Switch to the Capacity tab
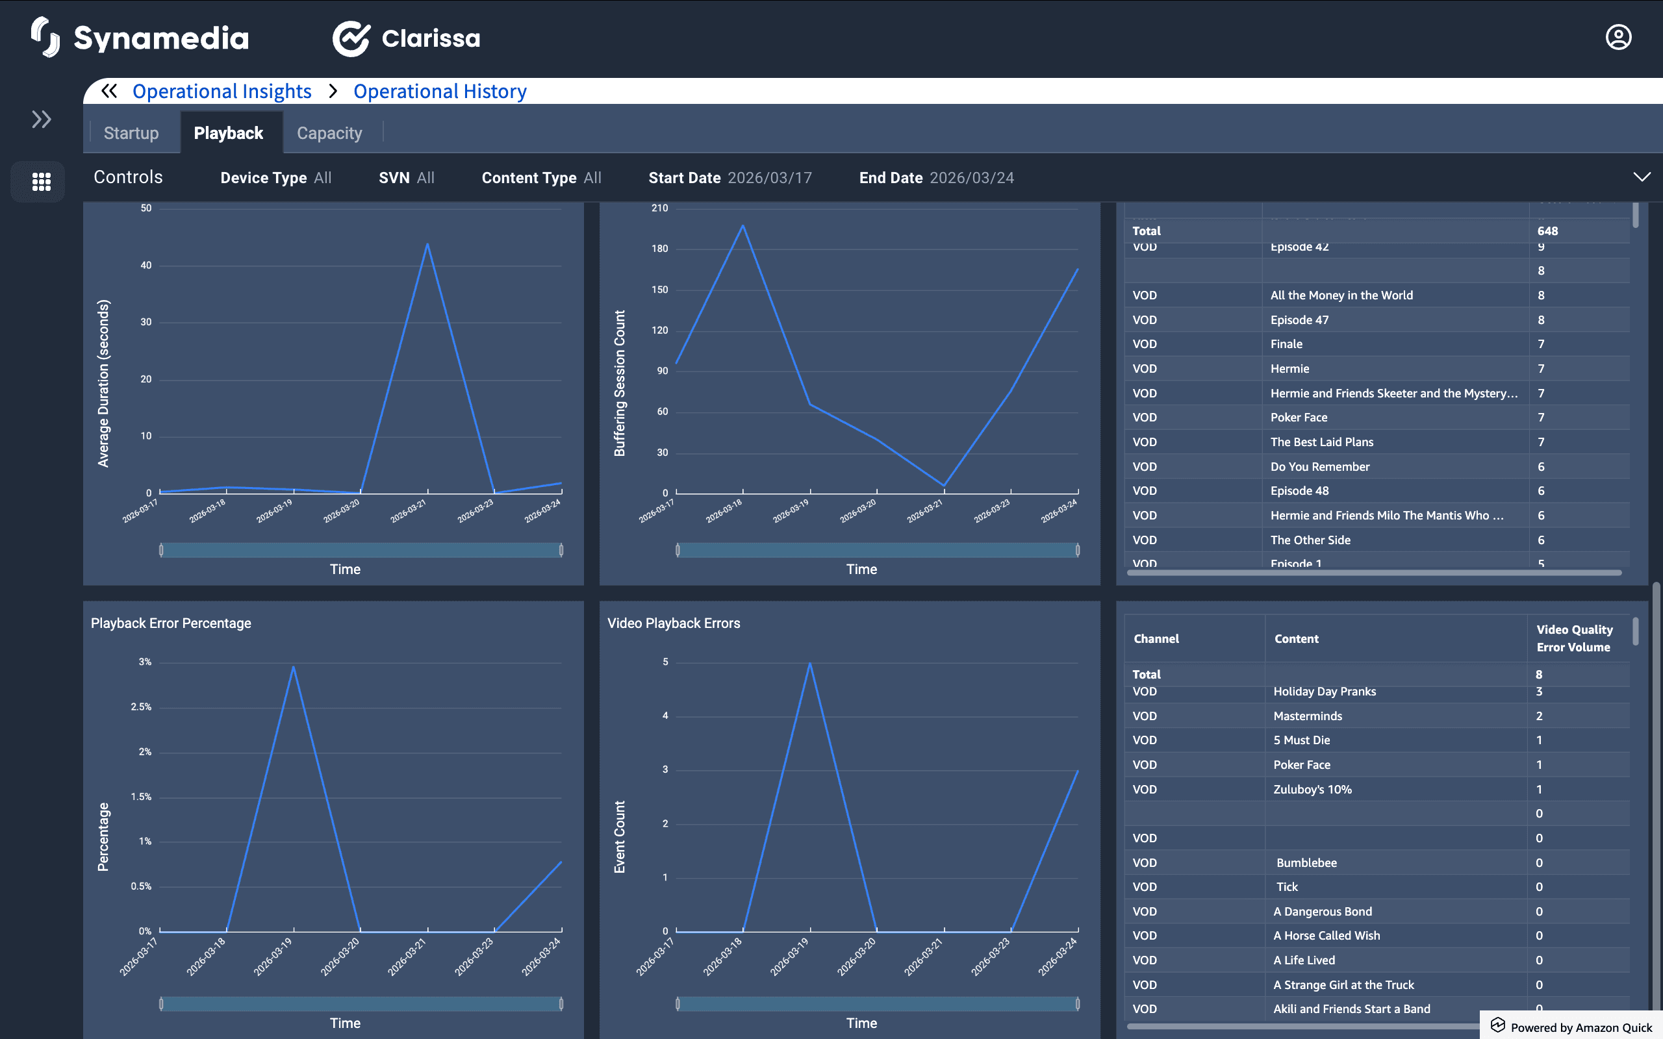The image size is (1663, 1039). pos(329,133)
